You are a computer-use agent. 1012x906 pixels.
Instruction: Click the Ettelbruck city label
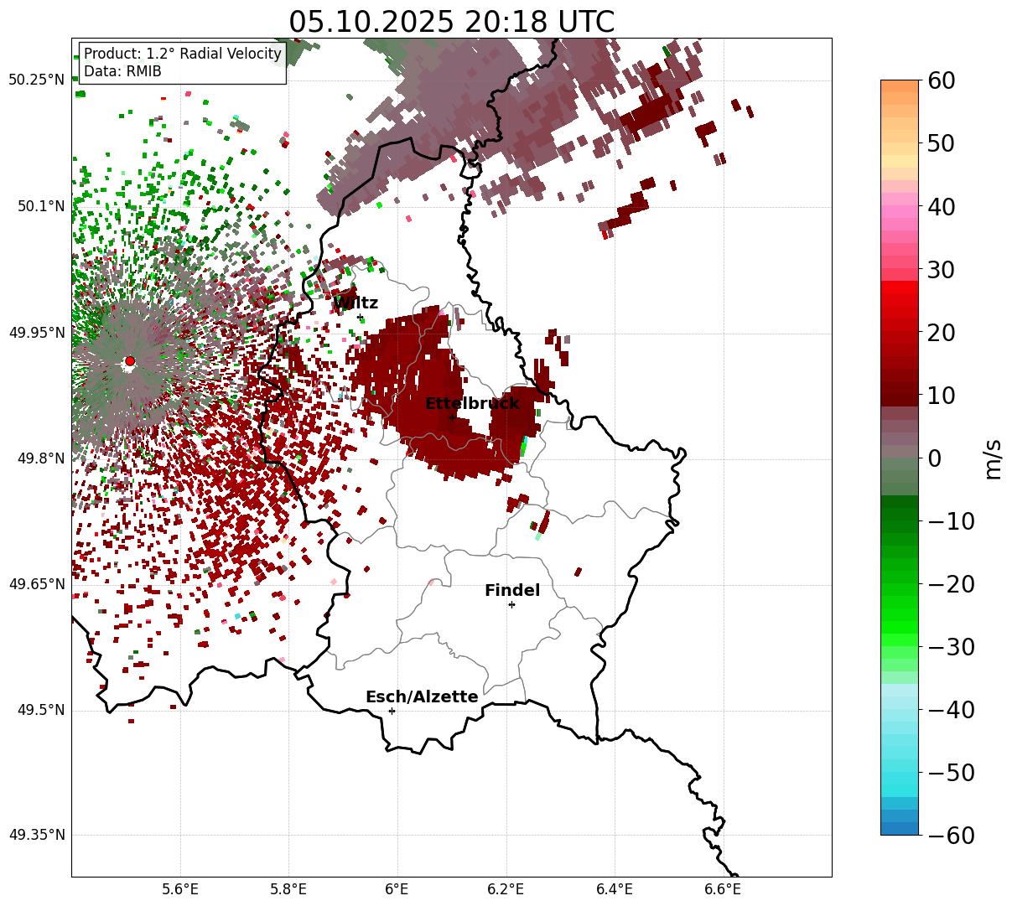tap(472, 403)
